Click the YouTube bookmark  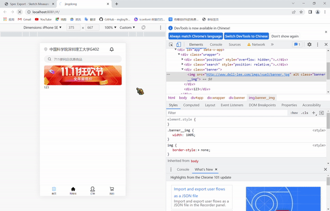pyautogui.click(x=43, y=19)
